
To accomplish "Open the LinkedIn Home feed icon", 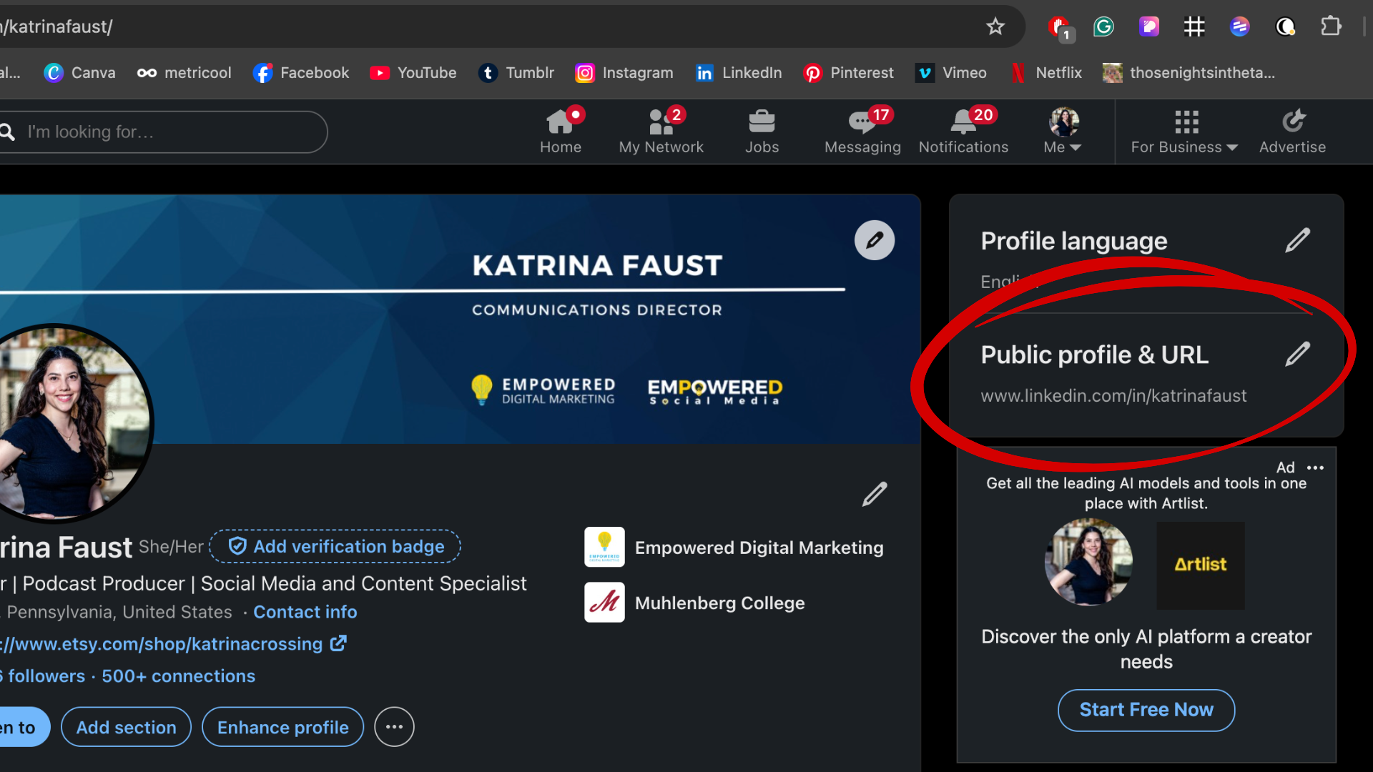I will (x=561, y=123).
